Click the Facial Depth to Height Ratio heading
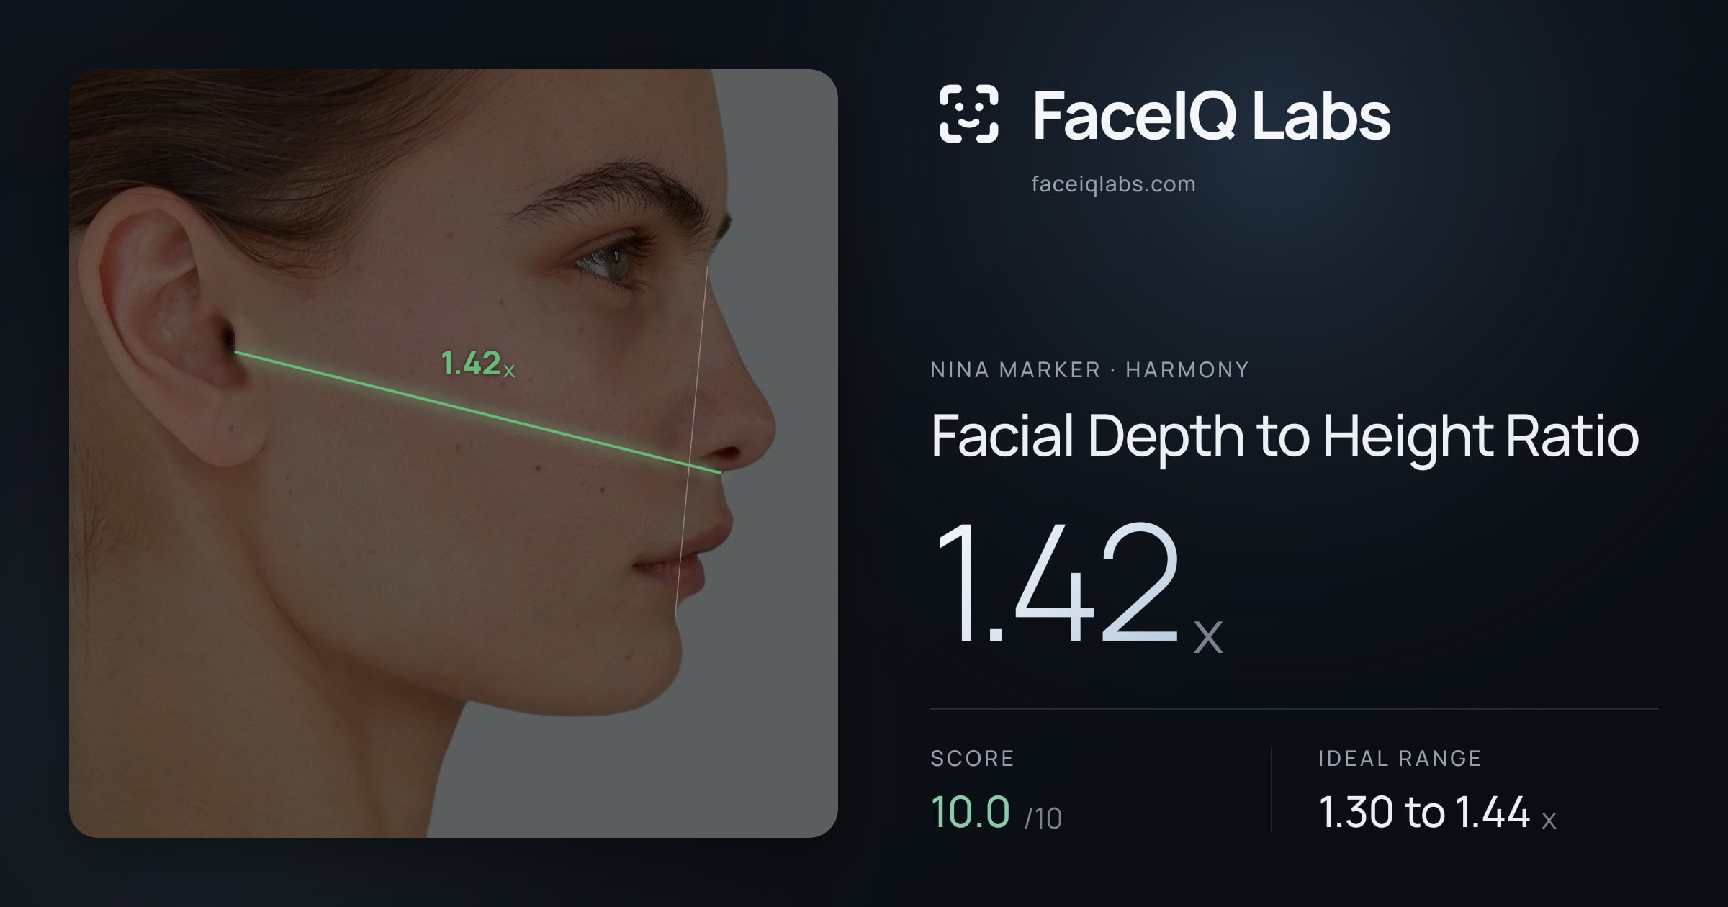Screen dimensions: 1728x907 tap(1284, 436)
